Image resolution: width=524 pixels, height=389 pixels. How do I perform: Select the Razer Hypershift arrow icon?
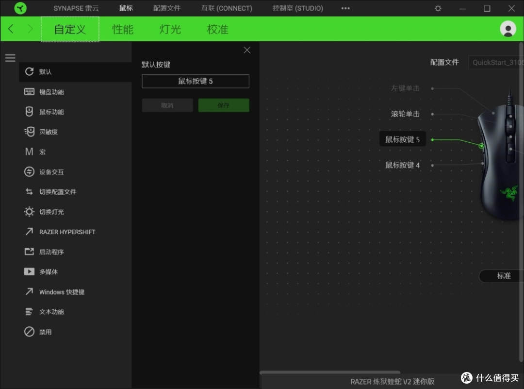pos(30,232)
